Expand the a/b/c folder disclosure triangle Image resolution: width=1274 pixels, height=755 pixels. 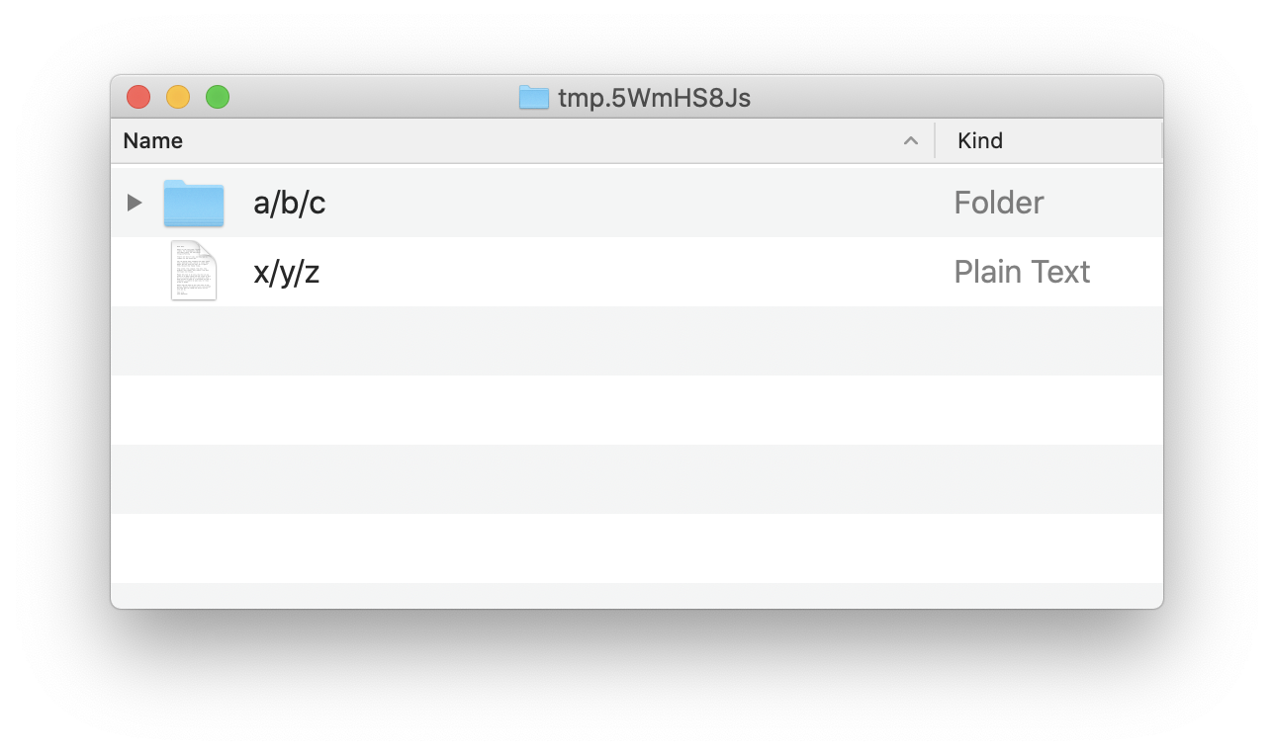click(x=135, y=203)
